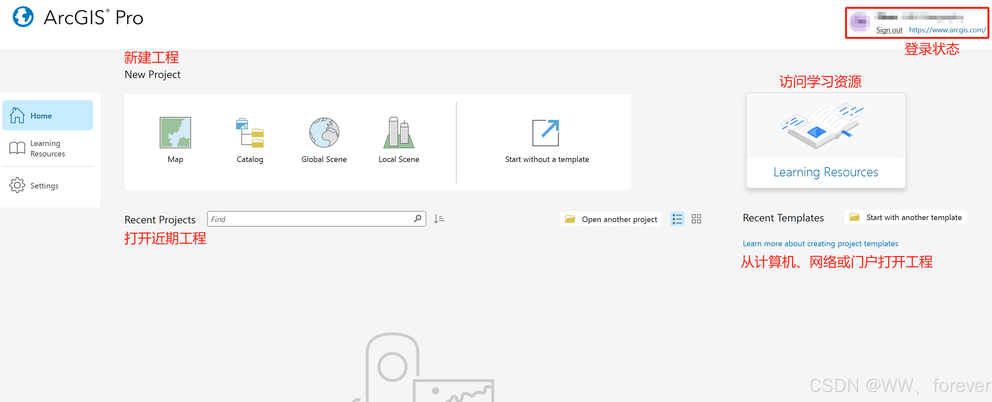The height and width of the screenshot is (402, 992).
Task: Switch to grid view toggle
Action: [x=696, y=219]
